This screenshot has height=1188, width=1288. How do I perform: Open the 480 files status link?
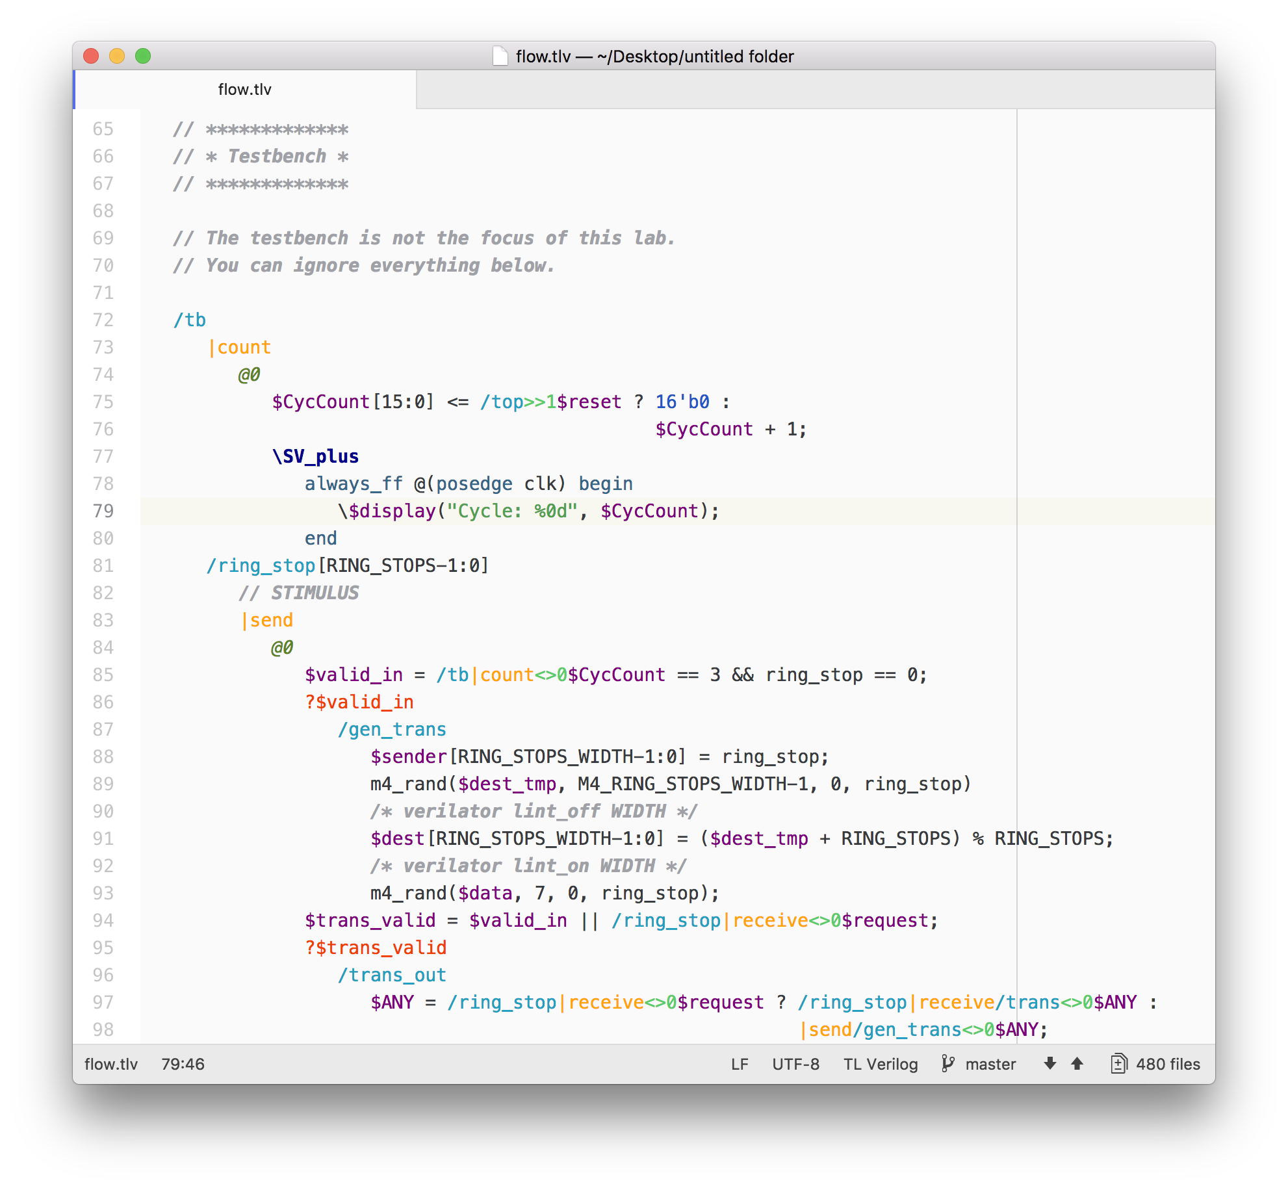1168,1064
